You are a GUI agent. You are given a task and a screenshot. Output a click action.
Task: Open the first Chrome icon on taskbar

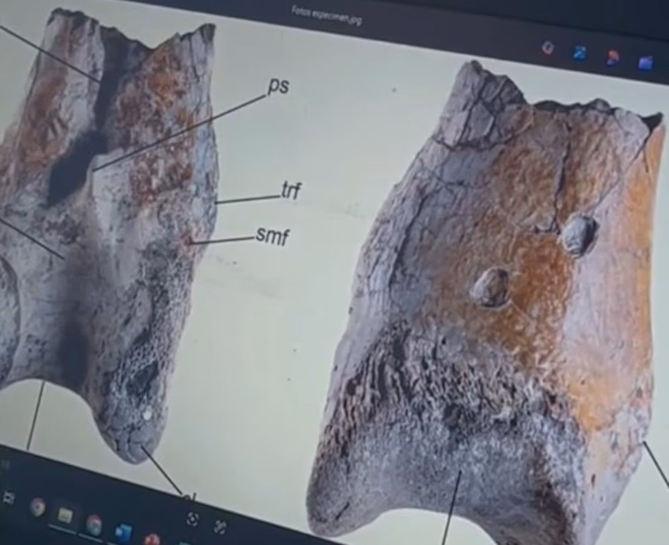coord(38,507)
